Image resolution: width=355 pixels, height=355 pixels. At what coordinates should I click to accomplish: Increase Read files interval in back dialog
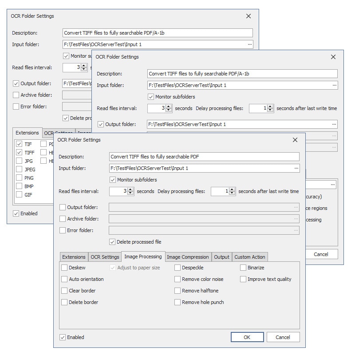coord(84,66)
